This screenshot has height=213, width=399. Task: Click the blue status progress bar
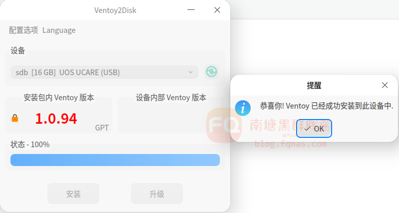click(x=115, y=160)
